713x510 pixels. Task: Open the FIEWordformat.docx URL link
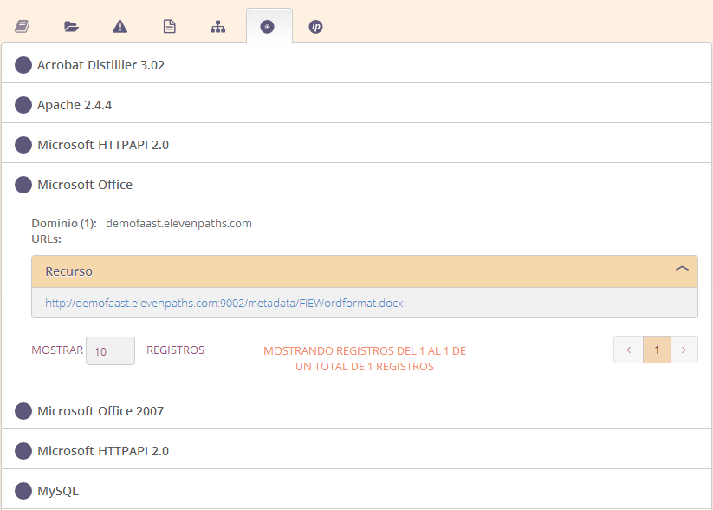[x=224, y=304]
